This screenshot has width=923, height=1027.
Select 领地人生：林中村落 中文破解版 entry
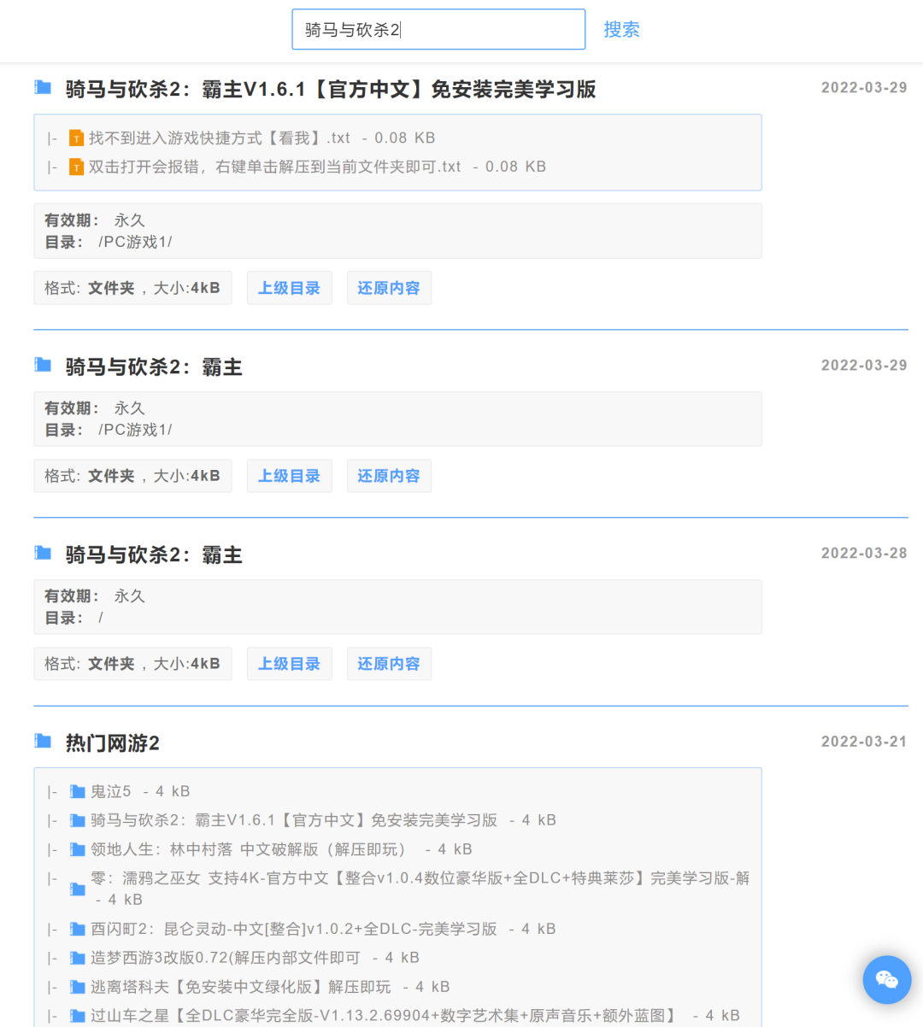pyautogui.click(x=248, y=849)
